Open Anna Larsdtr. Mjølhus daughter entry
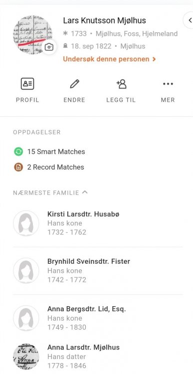This screenshot has height=374, width=193. point(98,357)
